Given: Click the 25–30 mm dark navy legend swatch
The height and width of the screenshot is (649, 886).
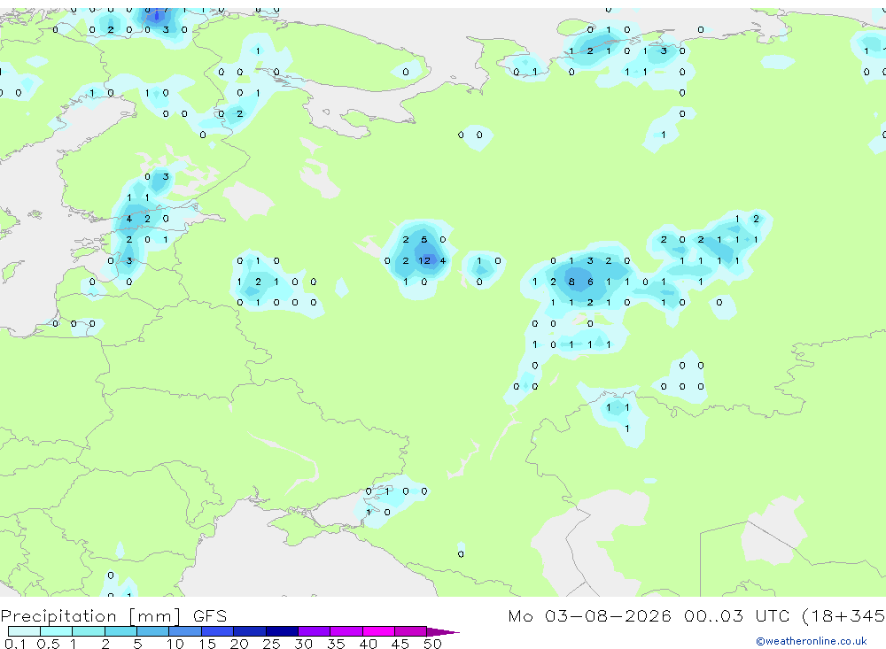Looking at the screenshot, I should [x=282, y=631].
